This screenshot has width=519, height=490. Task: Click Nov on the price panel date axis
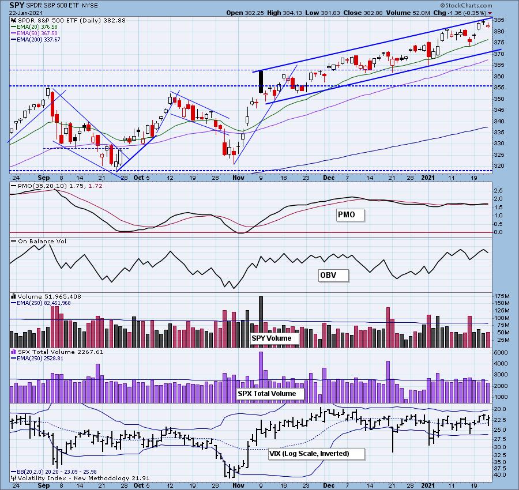point(238,178)
